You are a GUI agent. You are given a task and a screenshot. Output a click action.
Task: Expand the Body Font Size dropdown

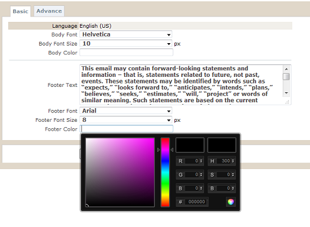click(126, 44)
